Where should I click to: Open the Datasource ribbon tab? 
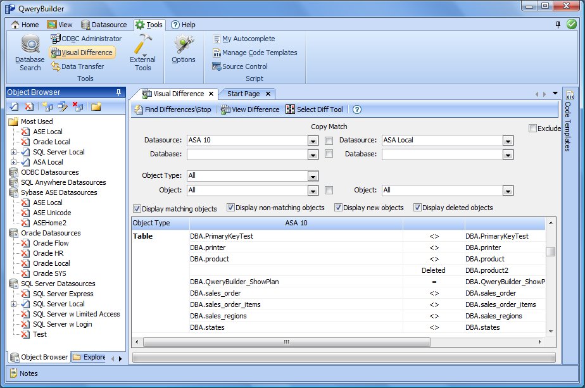pyautogui.click(x=104, y=25)
